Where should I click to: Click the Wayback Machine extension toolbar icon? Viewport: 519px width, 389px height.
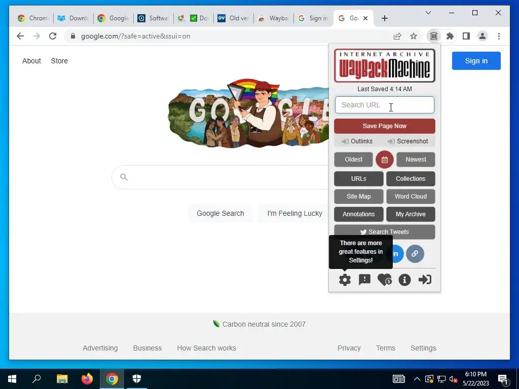click(434, 36)
